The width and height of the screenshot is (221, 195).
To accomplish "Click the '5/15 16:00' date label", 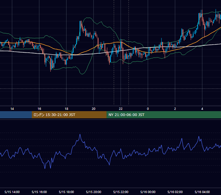I will pyautogui.click(x=39, y=192).
